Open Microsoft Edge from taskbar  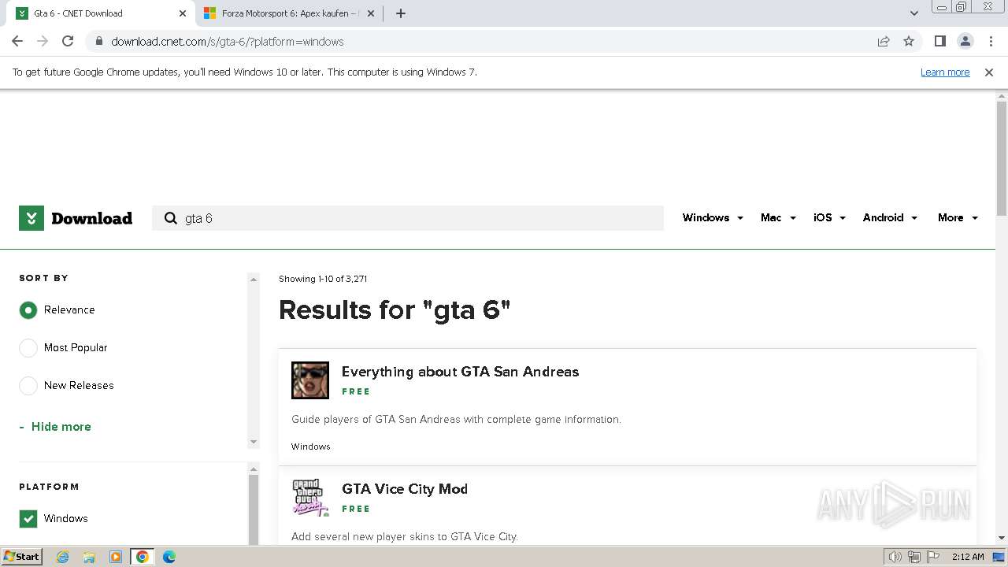click(169, 557)
